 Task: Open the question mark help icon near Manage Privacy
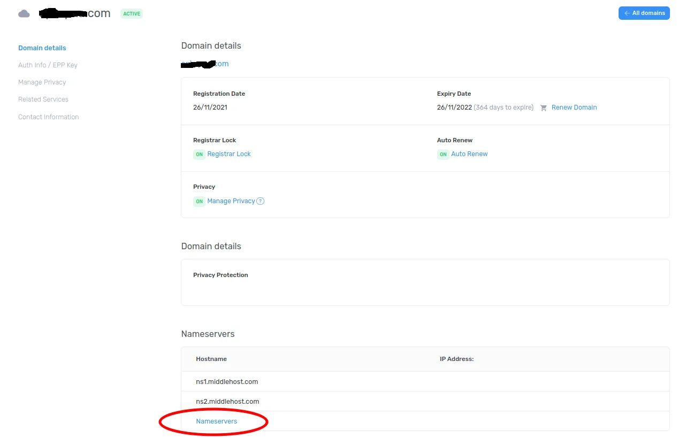click(261, 201)
